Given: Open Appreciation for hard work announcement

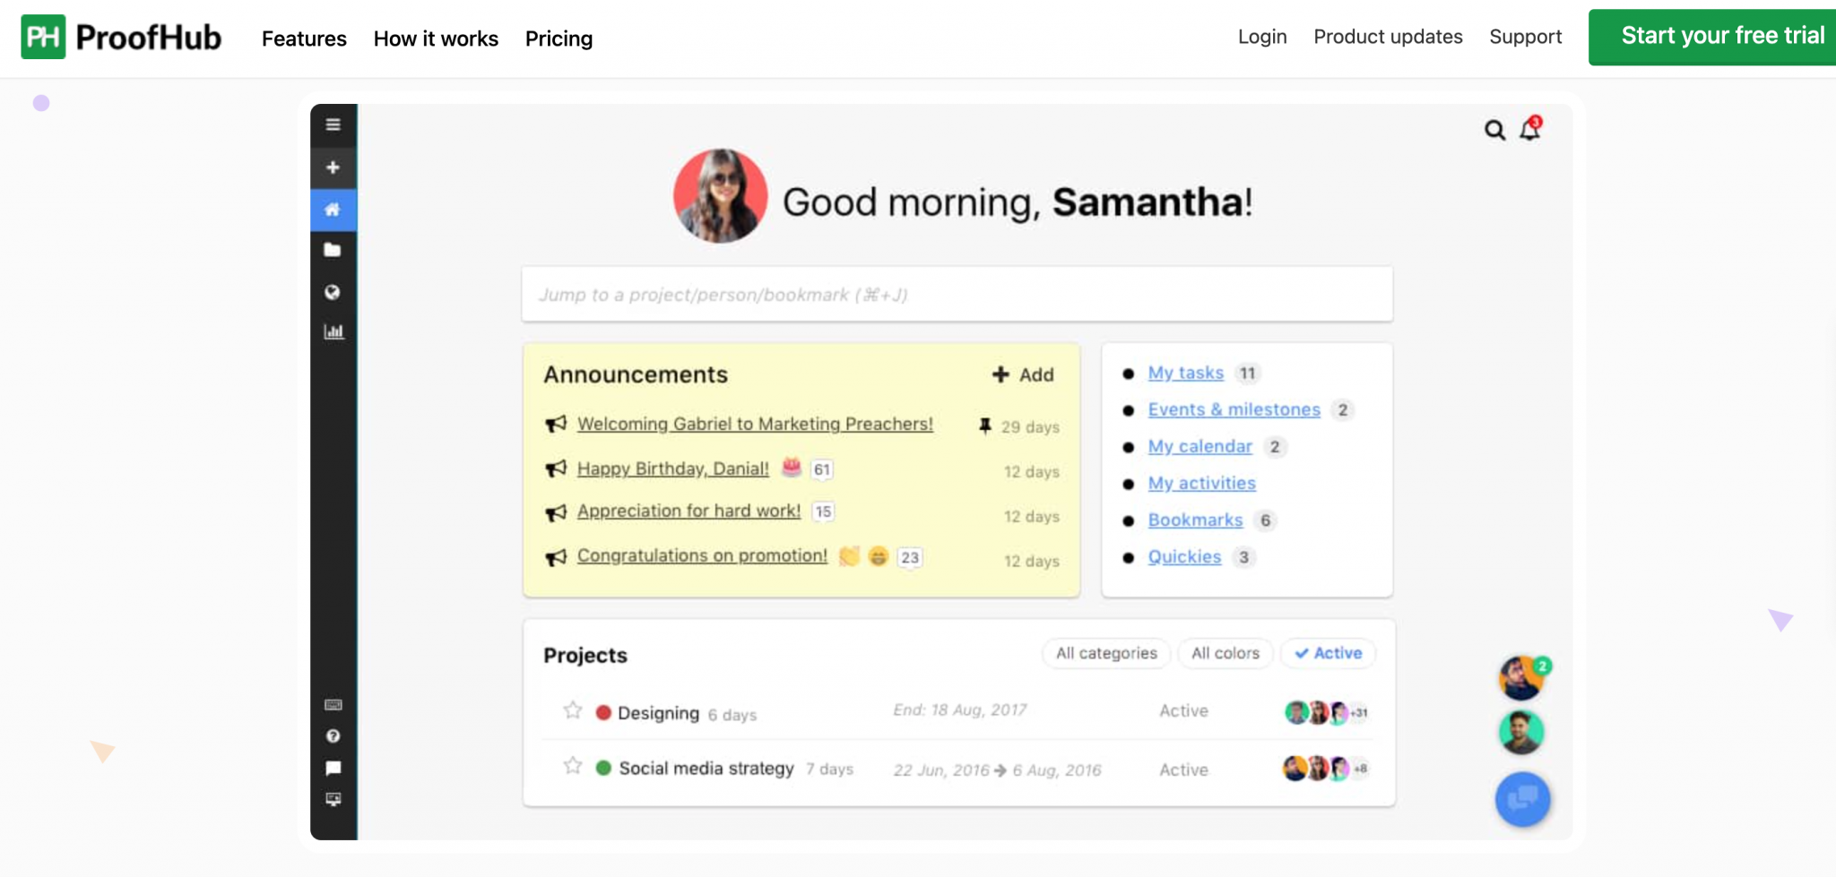Looking at the screenshot, I should point(688,511).
